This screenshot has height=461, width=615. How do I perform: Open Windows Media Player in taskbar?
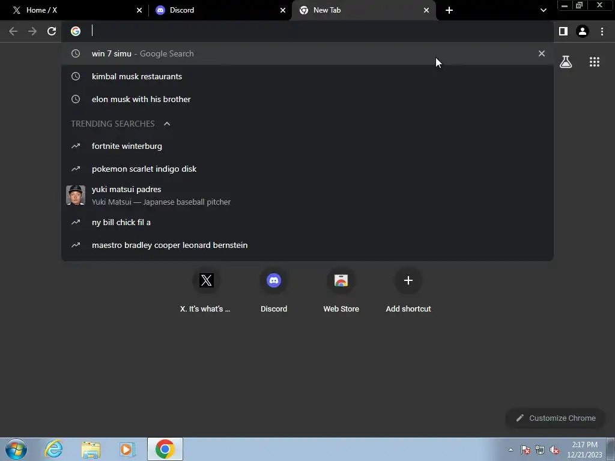(127, 449)
